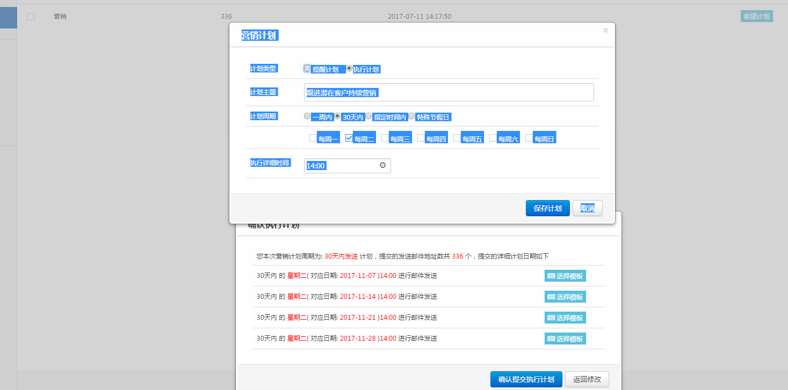Click the clock icon in time field
Image resolution: width=788 pixels, height=390 pixels.
pos(382,166)
